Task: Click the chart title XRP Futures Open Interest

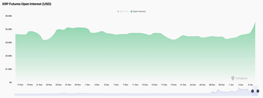Action: [x=26, y=4]
